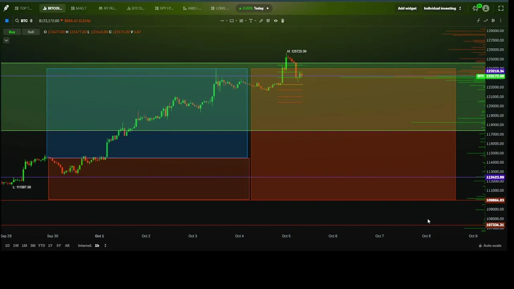Open the Individual investing account dropdown
This screenshot has width=514, height=289.
coord(443,8)
